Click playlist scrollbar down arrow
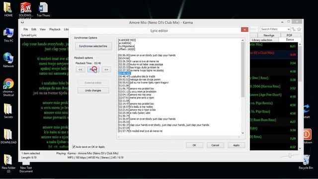Screen dimensions: 318x179 (x=300, y=148)
